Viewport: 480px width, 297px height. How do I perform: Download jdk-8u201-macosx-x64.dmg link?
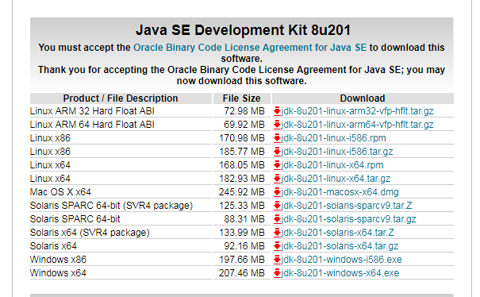click(x=340, y=192)
